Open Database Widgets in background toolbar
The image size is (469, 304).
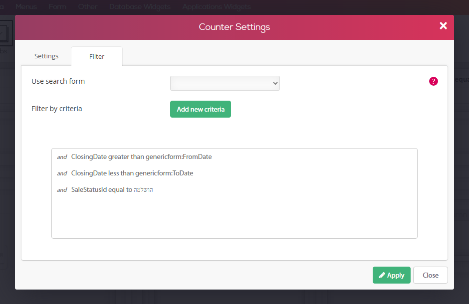(x=140, y=6)
